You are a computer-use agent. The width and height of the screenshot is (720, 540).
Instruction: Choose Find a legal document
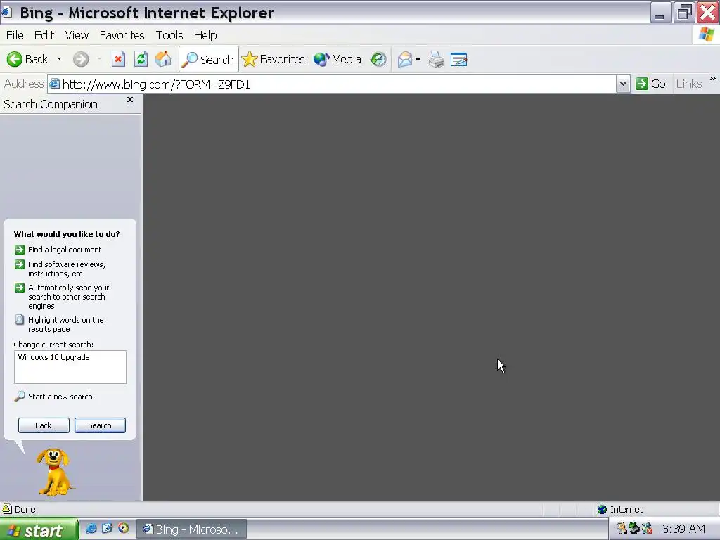click(65, 250)
